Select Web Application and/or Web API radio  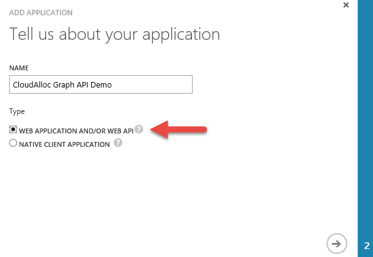click(13, 130)
